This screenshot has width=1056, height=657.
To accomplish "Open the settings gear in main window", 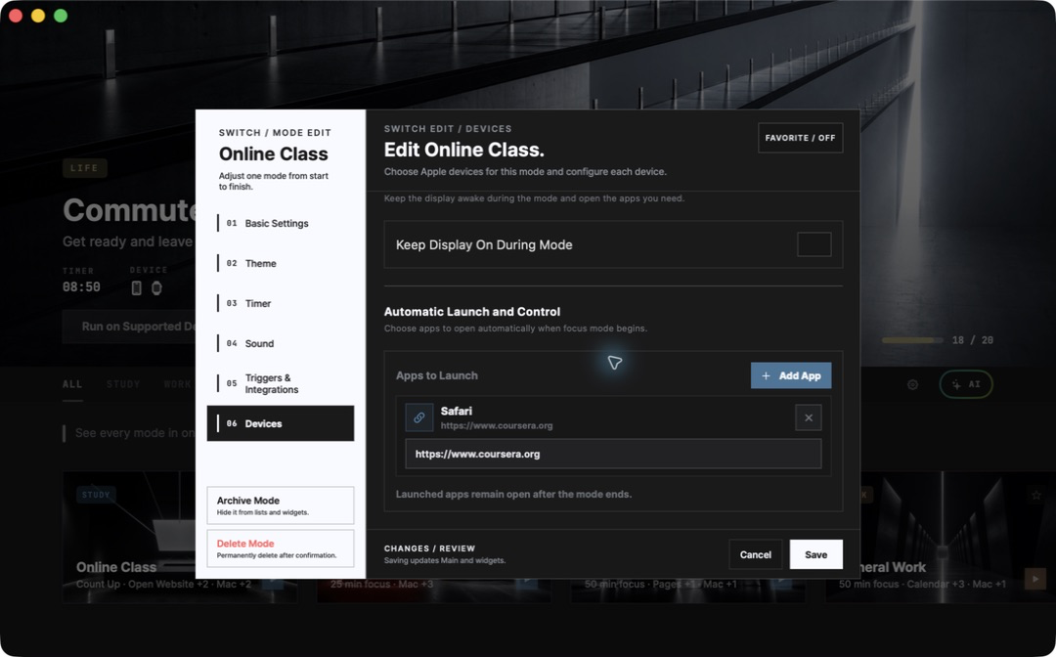I will click(912, 384).
